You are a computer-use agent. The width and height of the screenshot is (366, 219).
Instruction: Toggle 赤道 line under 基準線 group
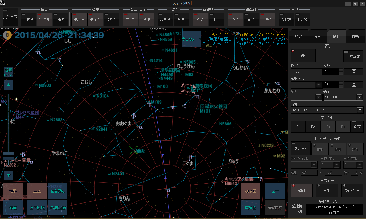pyautogui.click(x=235, y=19)
